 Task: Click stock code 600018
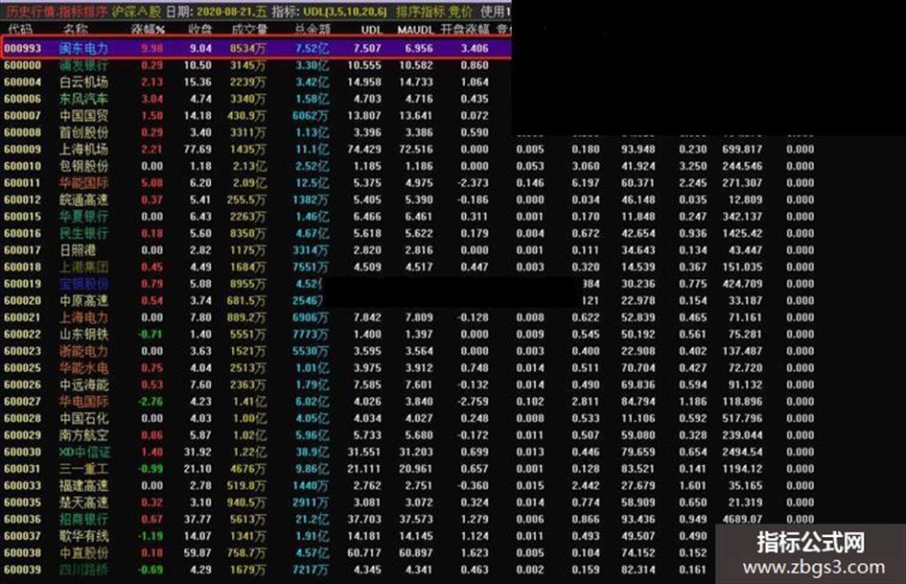(23, 268)
